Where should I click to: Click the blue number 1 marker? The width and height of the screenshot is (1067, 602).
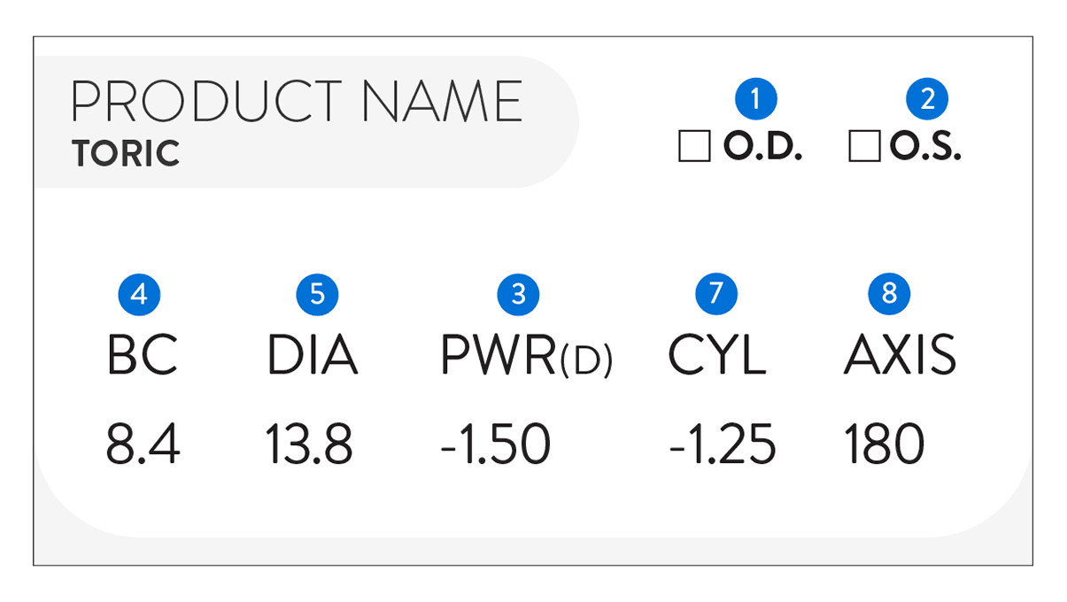755,99
